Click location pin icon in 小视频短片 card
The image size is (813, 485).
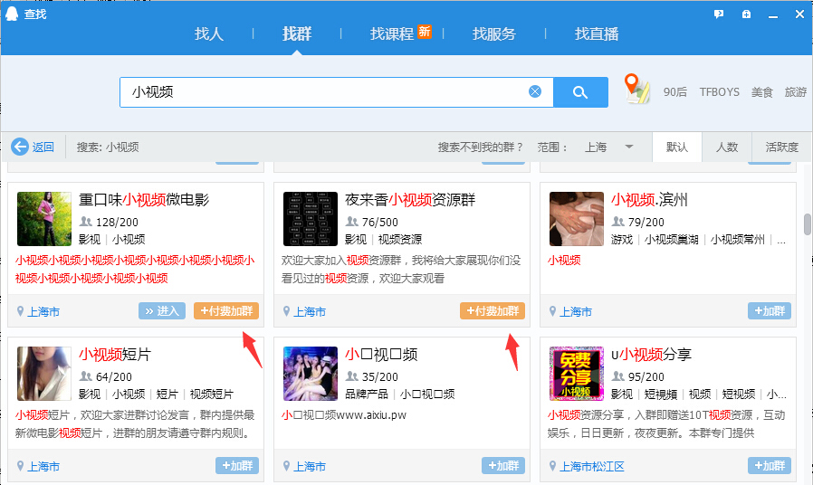tap(20, 466)
